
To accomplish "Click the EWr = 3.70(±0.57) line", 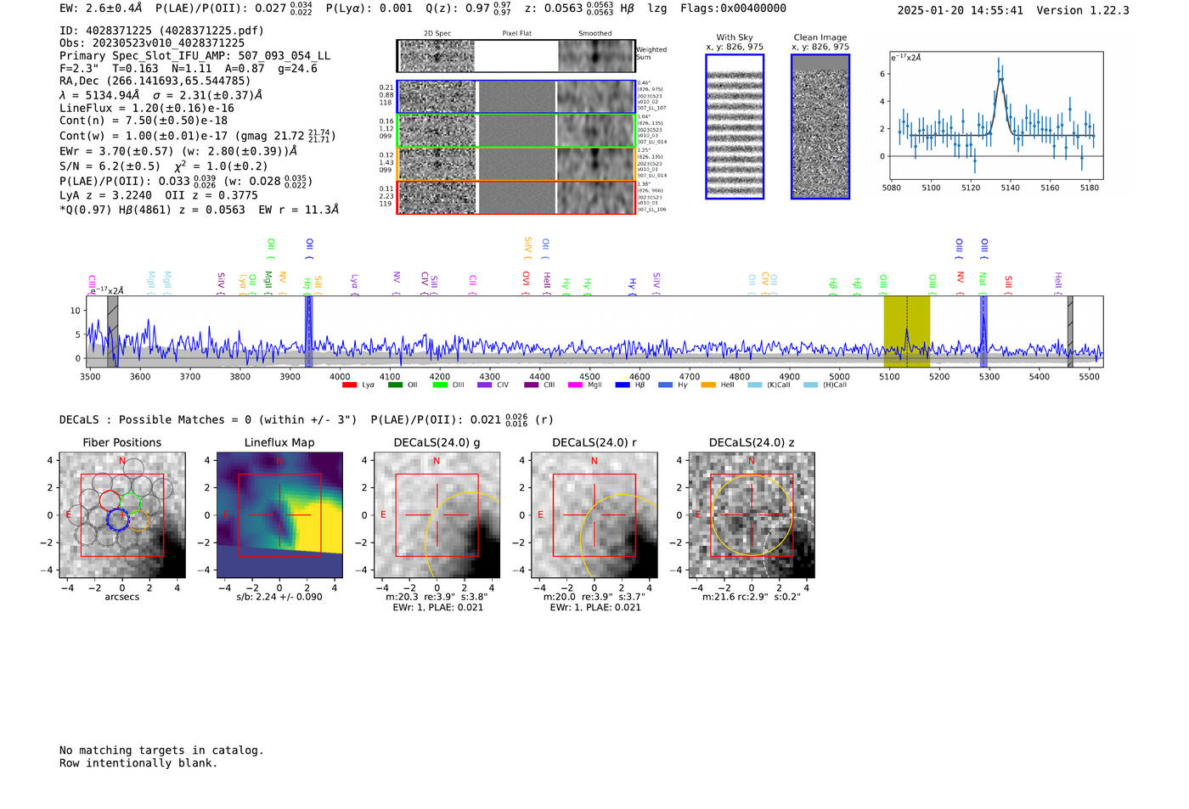I will coord(178,151).
